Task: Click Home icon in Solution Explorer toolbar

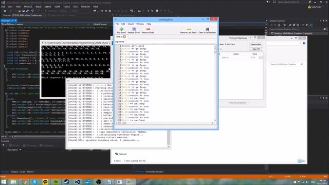Action: 279,25
